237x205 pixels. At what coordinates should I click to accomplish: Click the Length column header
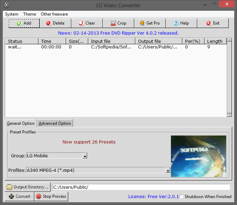tap(216, 41)
